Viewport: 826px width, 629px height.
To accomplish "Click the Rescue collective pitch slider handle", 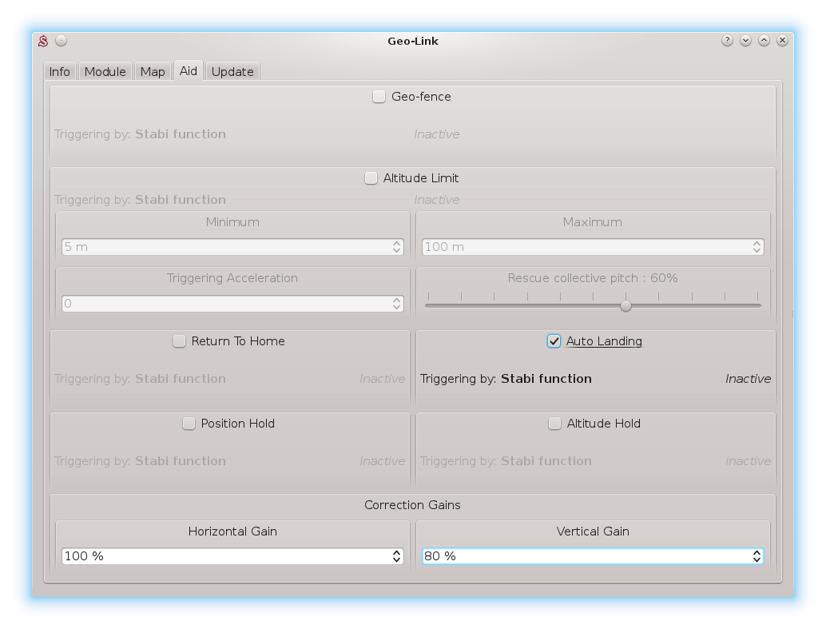I will pyautogui.click(x=626, y=305).
